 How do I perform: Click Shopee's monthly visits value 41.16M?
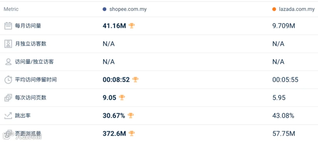114,26
